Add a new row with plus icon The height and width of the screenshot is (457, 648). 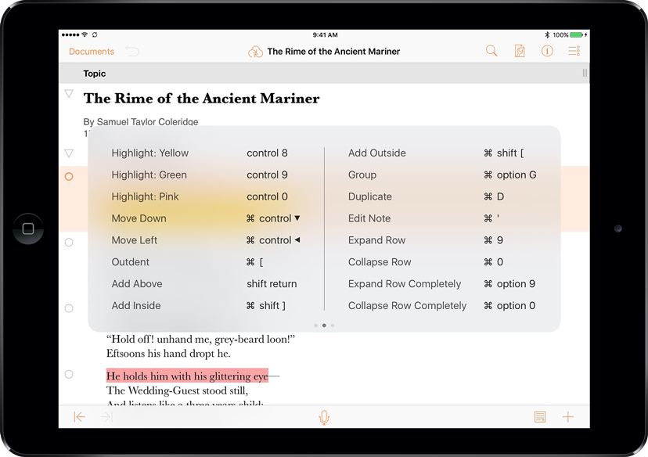tap(568, 417)
